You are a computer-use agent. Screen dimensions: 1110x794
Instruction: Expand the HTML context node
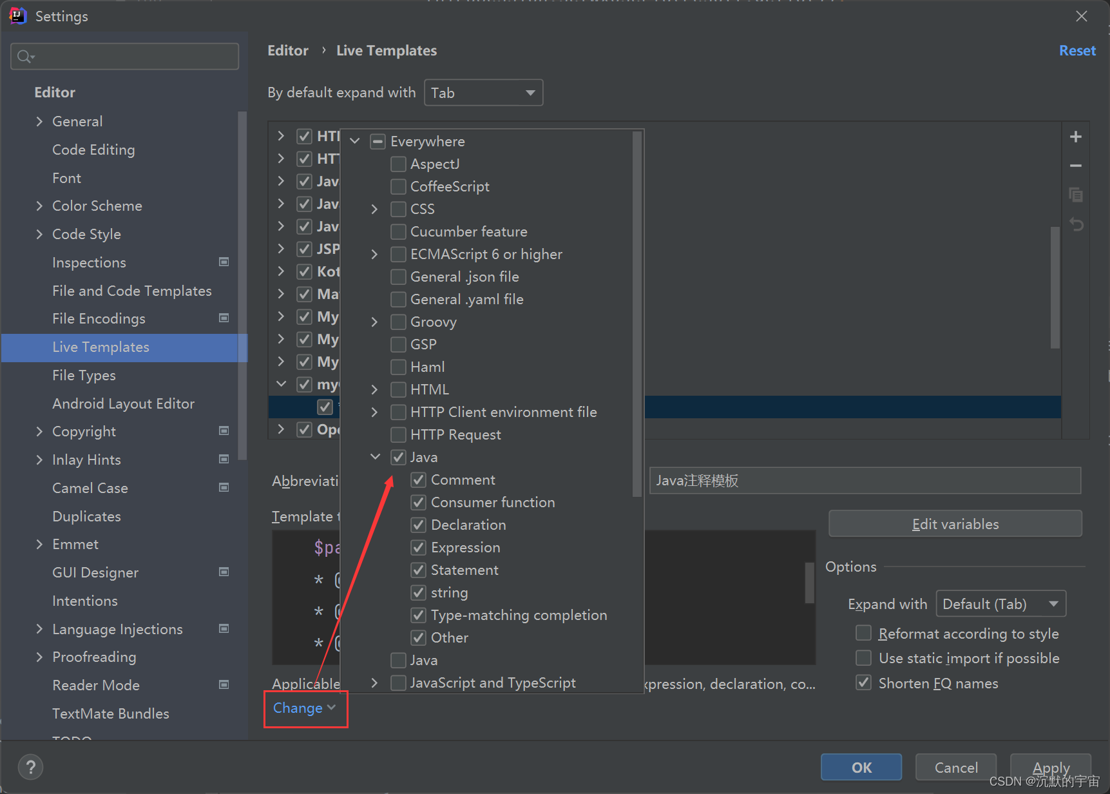click(375, 389)
